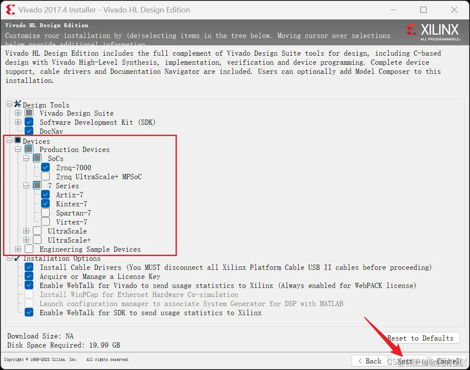This screenshot has height=370, width=470.
Task: Click the Xilinx logo in title bar
Action: 10,9
